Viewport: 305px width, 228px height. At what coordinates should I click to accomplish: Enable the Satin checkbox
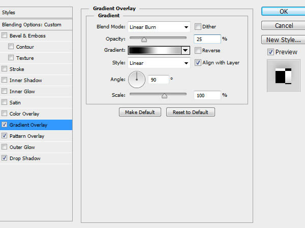4,102
